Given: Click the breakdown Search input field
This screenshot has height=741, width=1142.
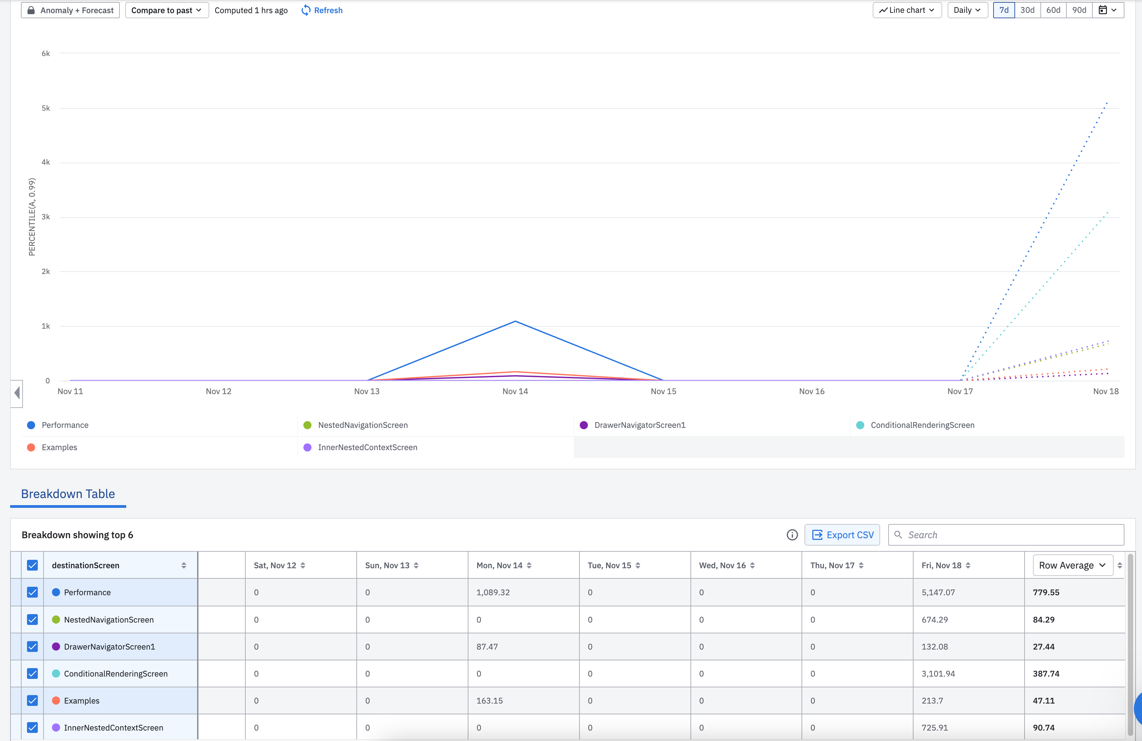Looking at the screenshot, I should 1006,534.
